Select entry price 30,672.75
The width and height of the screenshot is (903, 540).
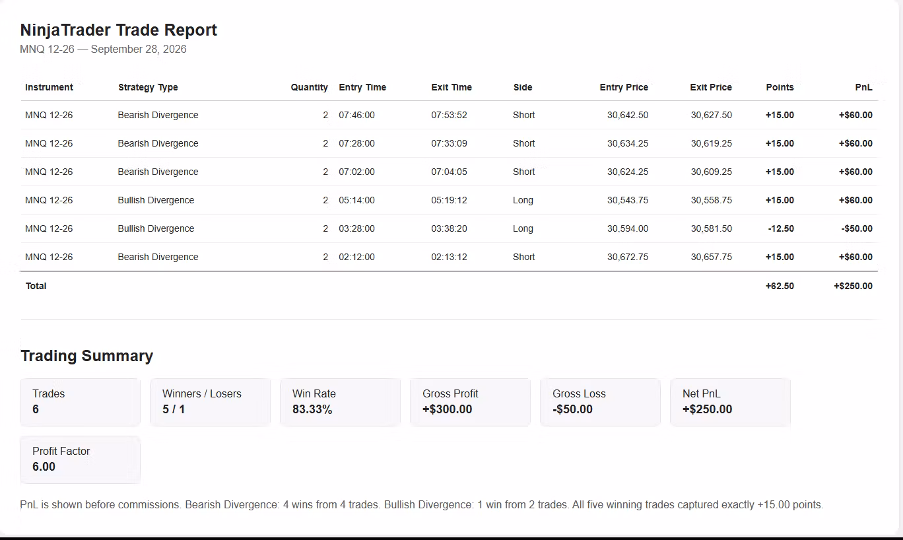pyautogui.click(x=628, y=257)
